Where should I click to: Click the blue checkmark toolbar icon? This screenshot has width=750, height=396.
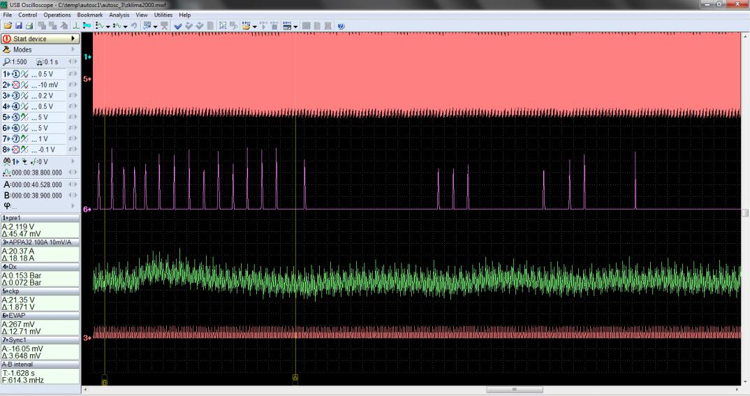point(177,25)
